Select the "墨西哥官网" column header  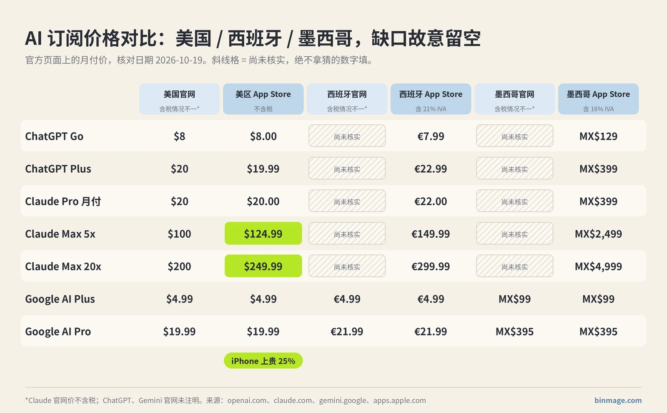pyautogui.click(x=514, y=99)
